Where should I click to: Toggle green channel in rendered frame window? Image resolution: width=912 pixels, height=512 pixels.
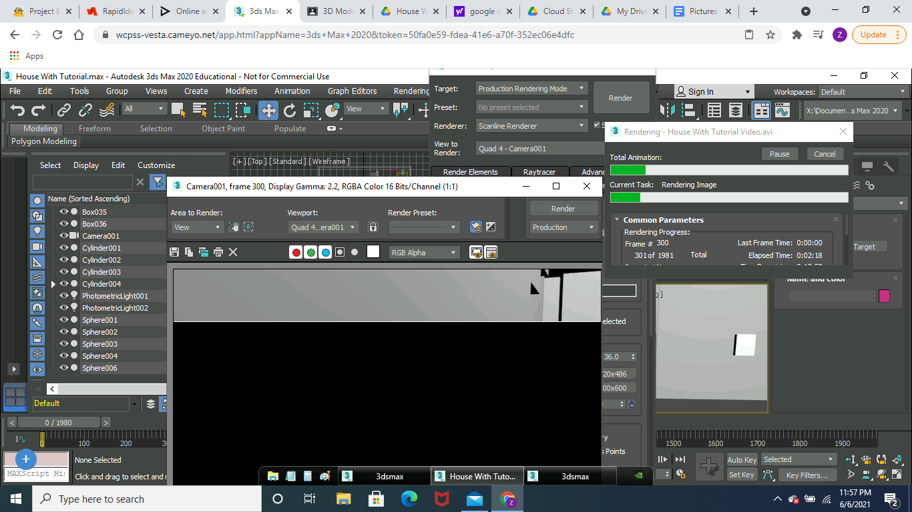311,252
